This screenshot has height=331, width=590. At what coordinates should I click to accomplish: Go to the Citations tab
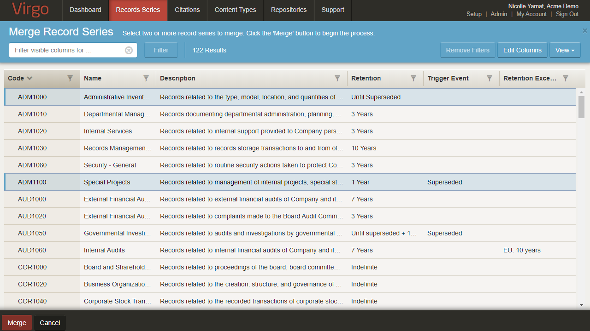(187, 10)
